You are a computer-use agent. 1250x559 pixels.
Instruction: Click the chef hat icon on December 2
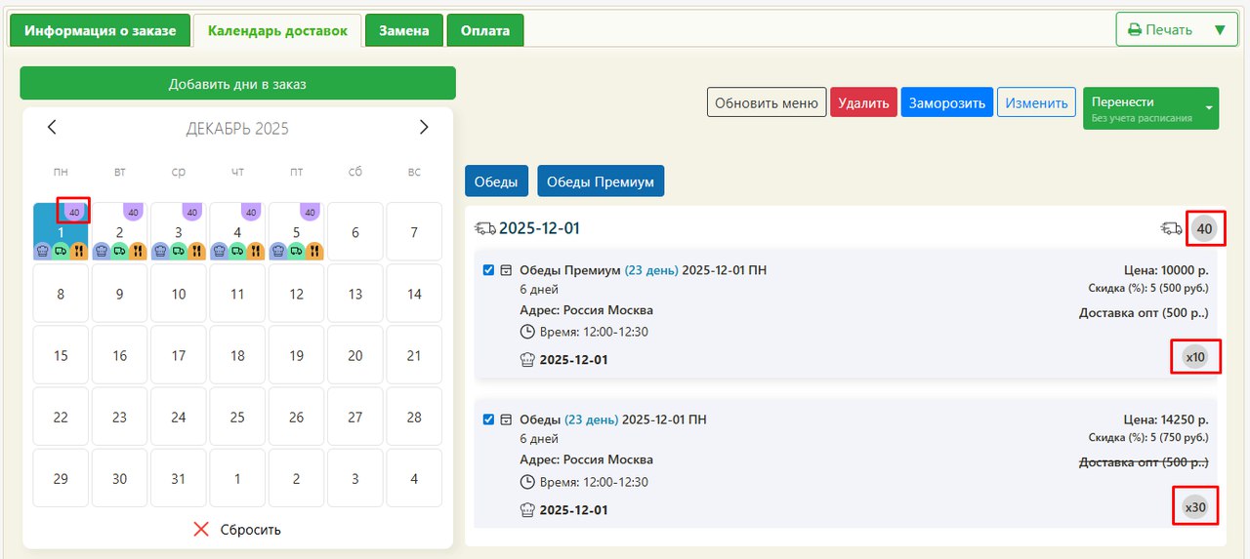point(101,251)
